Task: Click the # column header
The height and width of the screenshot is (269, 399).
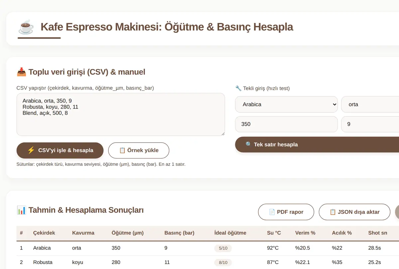Action: (x=21, y=233)
